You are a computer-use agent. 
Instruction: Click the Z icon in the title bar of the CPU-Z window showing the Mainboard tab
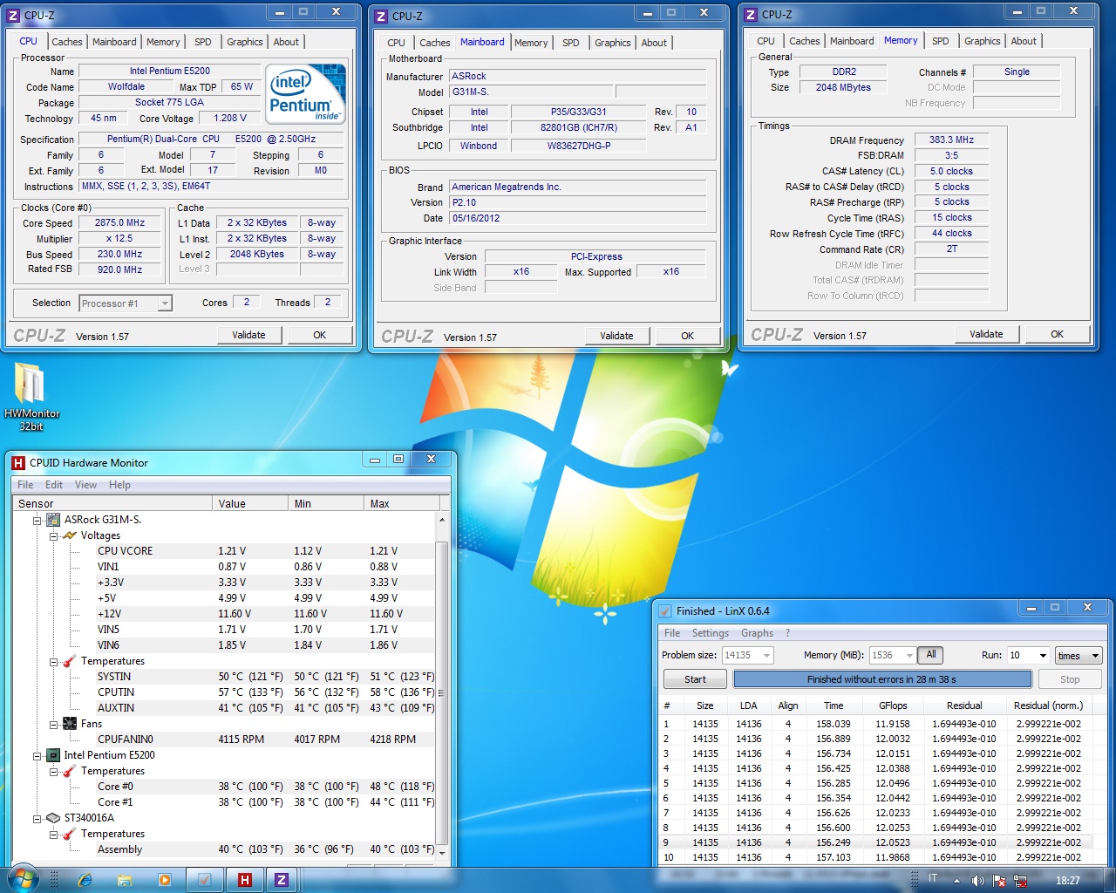[x=381, y=16]
